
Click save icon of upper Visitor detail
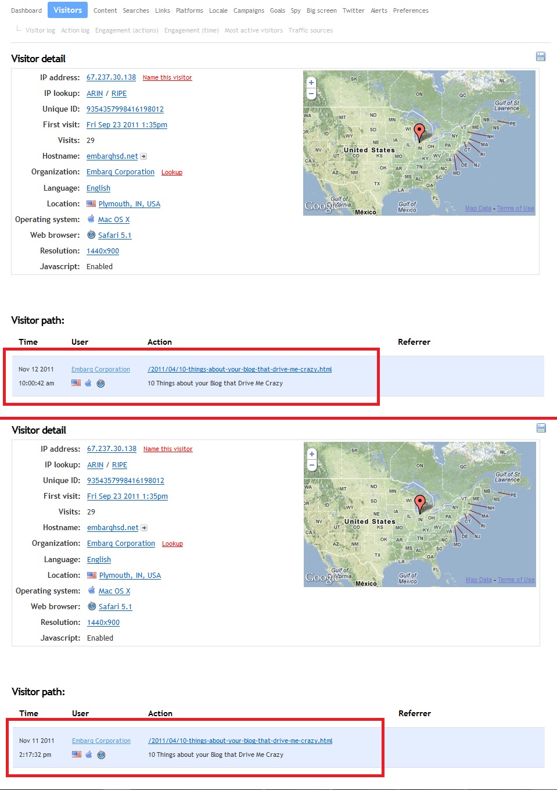click(x=541, y=56)
